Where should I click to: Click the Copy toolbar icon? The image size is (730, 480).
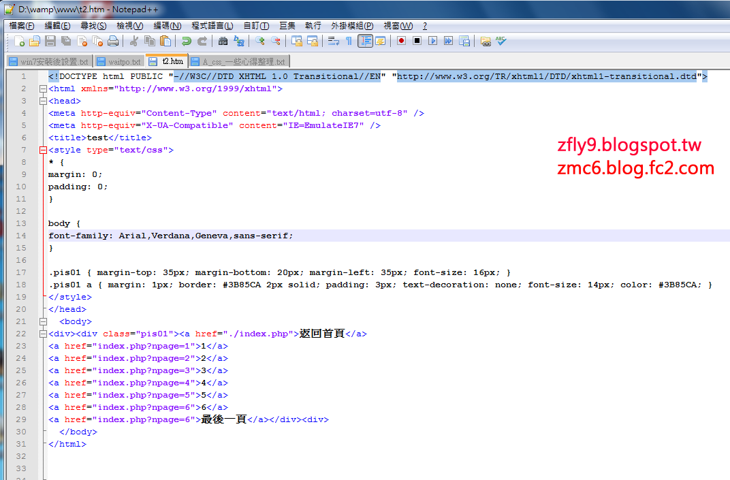point(149,41)
